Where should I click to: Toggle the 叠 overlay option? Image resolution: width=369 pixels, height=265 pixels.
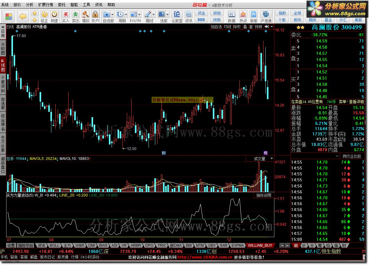[x=245, y=27]
